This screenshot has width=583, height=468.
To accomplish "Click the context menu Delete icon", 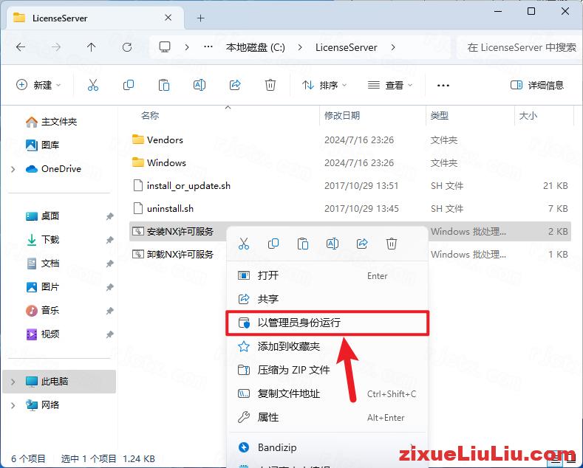I will (392, 244).
